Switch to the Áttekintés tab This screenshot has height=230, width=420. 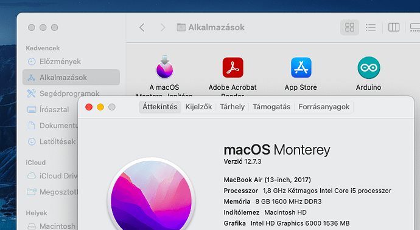[x=160, y=107]
